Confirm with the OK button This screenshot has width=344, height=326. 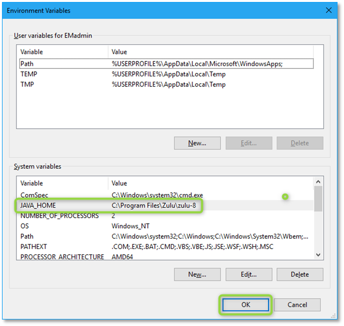point(246,305)
